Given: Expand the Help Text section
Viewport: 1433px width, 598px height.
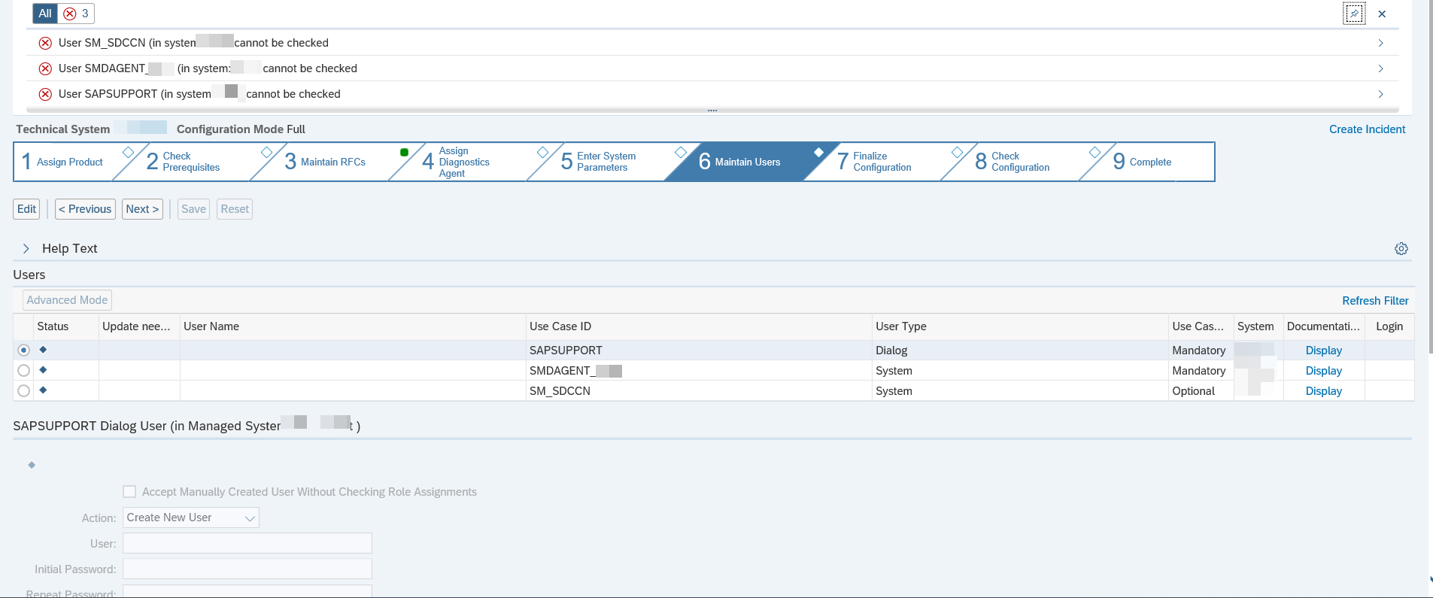Looking at the screenshot, I should pyautogui.click(x=26, y=248).
